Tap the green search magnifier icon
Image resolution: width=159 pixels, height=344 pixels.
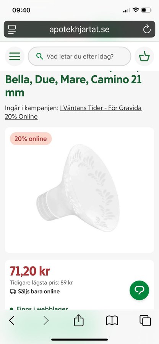[40, 57]
